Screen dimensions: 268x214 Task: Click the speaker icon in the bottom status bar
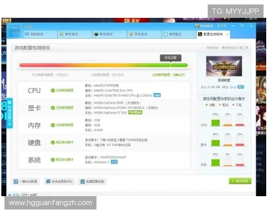[x=9, y=195]
